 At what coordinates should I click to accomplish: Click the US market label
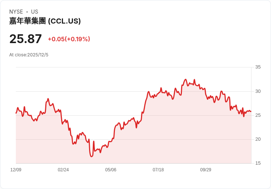[35, 12]
